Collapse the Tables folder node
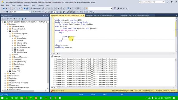 pos(10,36)
